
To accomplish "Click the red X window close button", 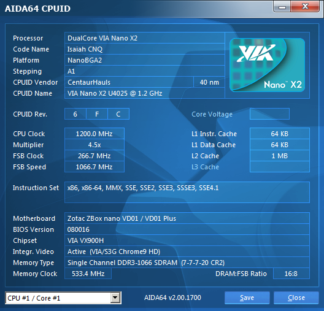I will [305, 7].
